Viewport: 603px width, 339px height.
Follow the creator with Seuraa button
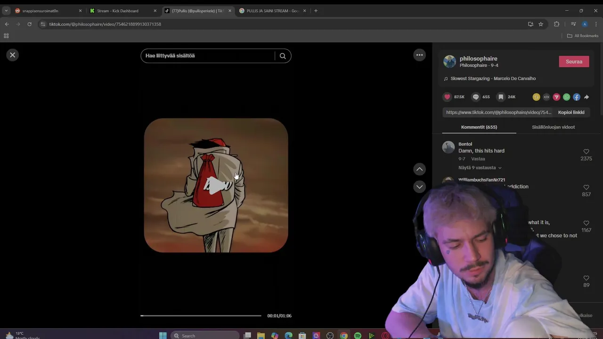pos(574,61)
